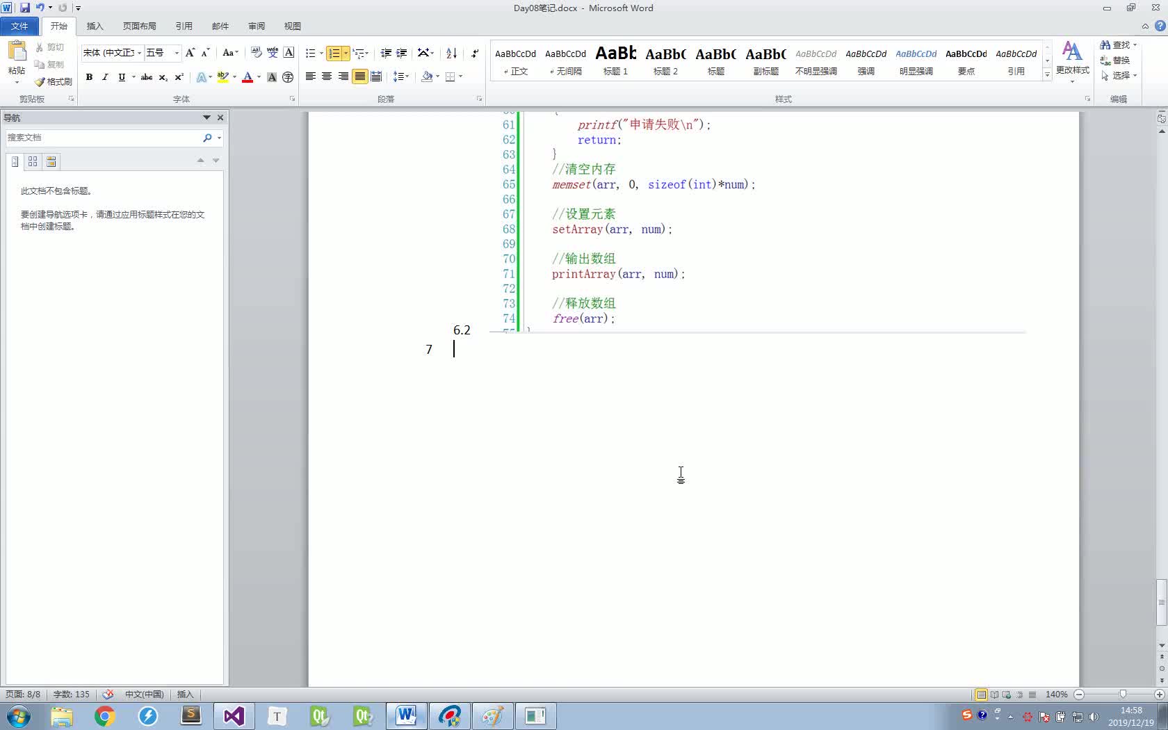
Task: Shrink font size with the small A icon
Action: click(x=205, y=53)
